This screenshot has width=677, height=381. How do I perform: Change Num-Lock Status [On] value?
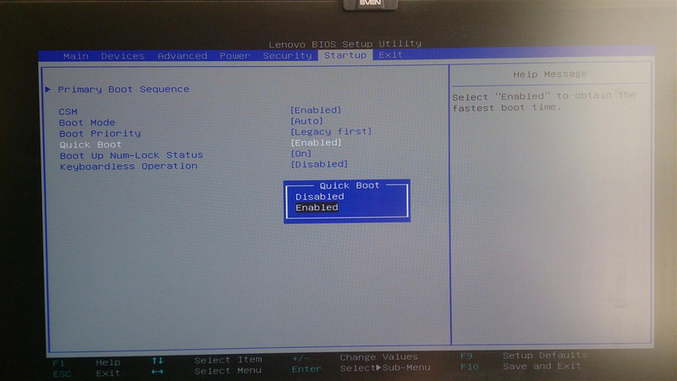point(301,153)
